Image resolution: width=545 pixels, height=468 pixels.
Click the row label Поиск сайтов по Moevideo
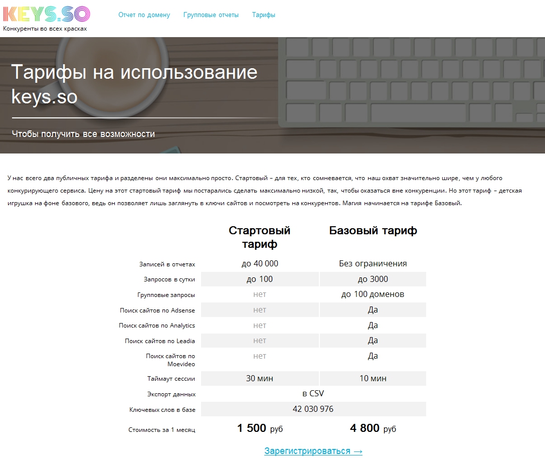(170, 360)
